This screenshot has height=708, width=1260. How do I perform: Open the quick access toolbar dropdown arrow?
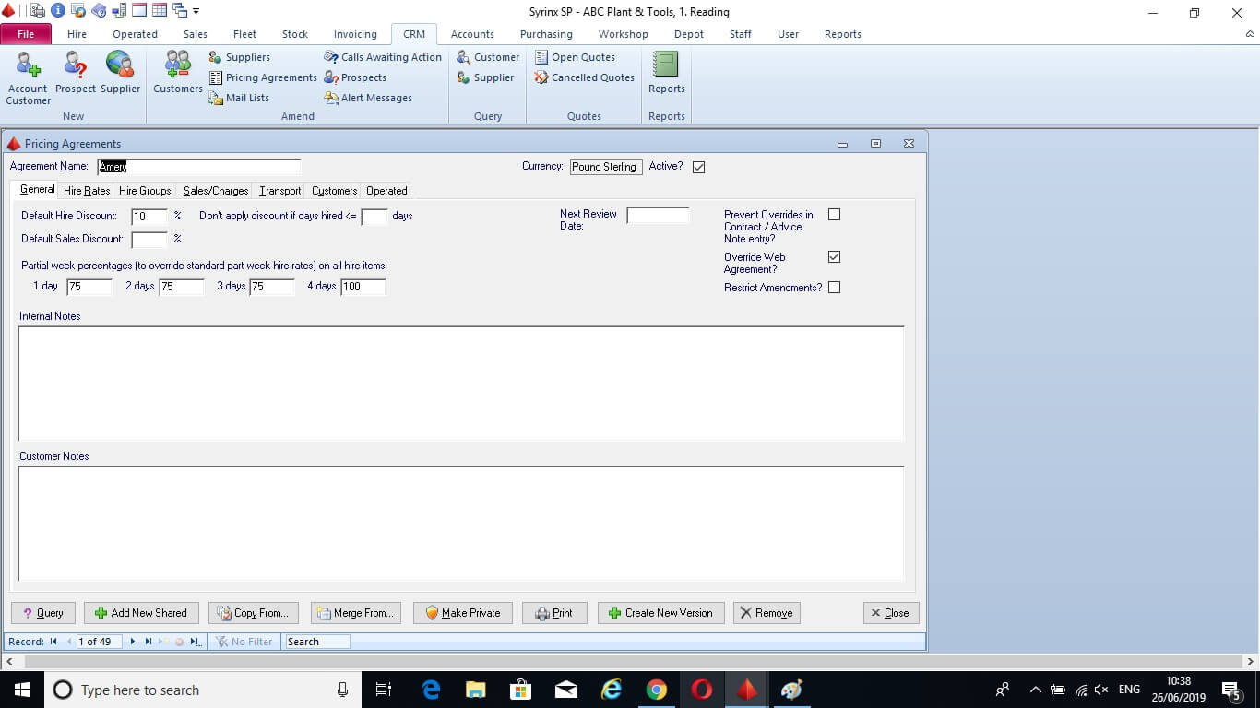196,11
